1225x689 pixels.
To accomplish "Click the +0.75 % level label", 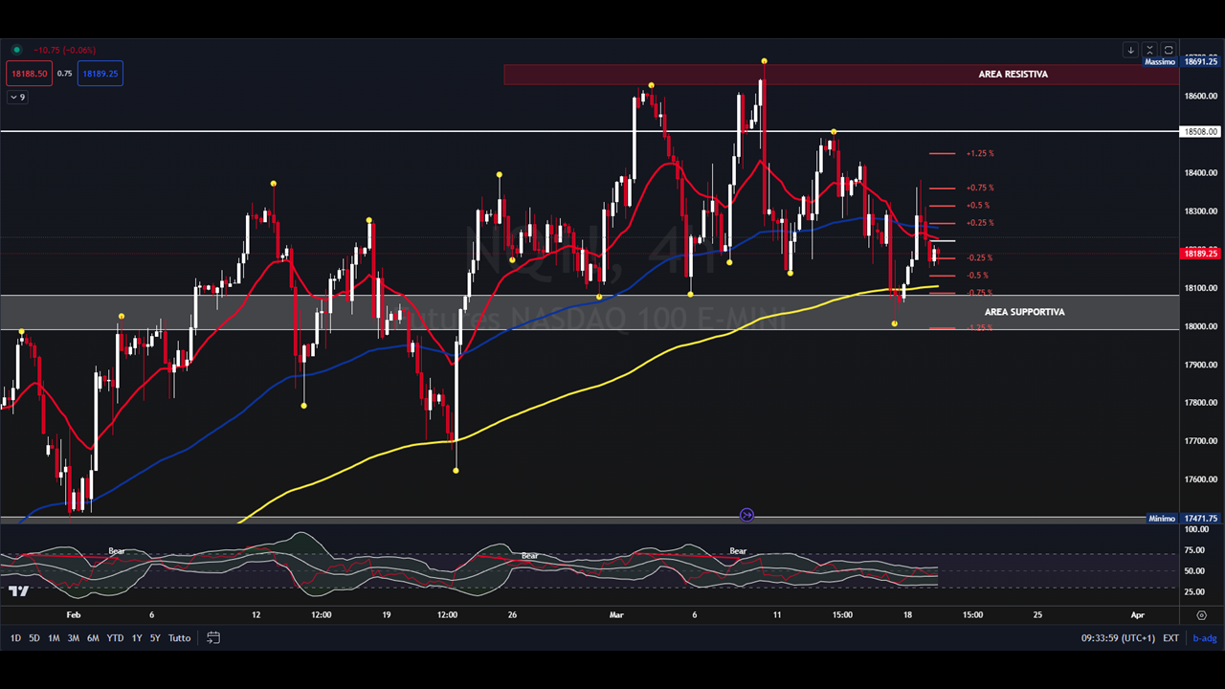I will click(980, 188).
